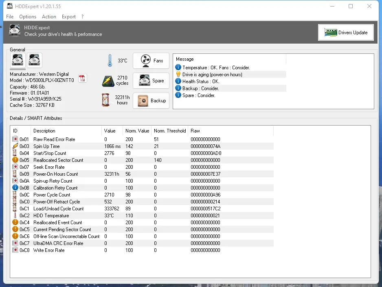
Task: Minimize the HDDExpert window
Action: coord(332,6)
